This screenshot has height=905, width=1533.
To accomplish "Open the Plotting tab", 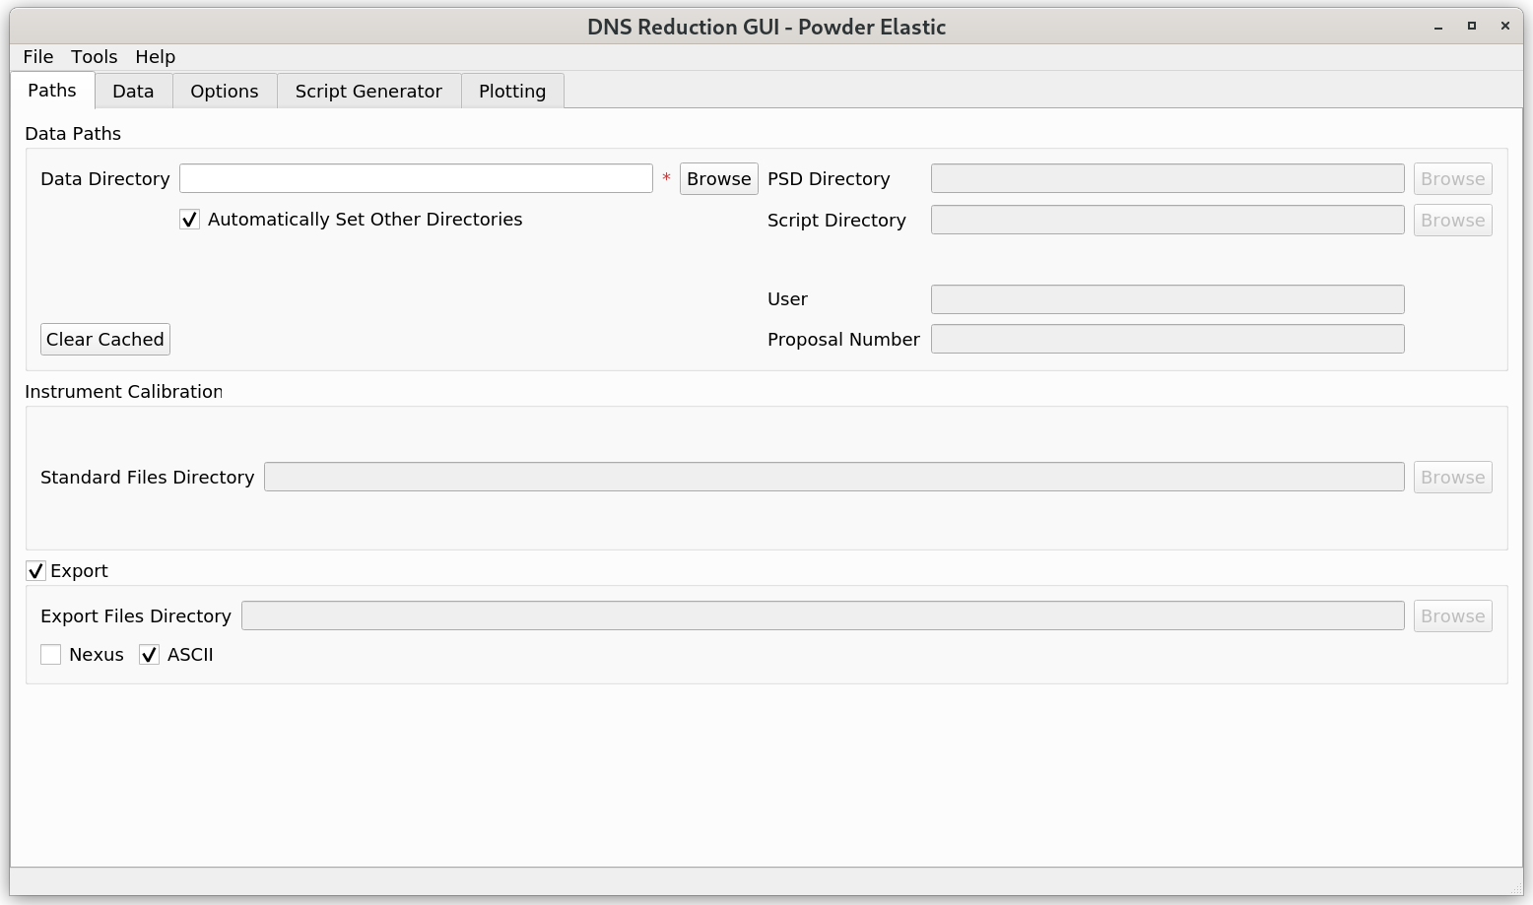I will pos(512,92).
